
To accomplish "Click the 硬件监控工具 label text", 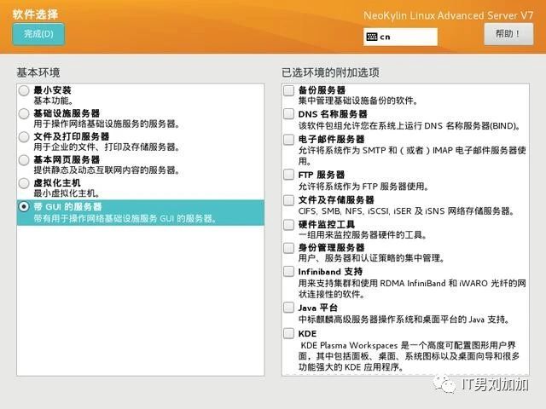I will coord(326,225).
